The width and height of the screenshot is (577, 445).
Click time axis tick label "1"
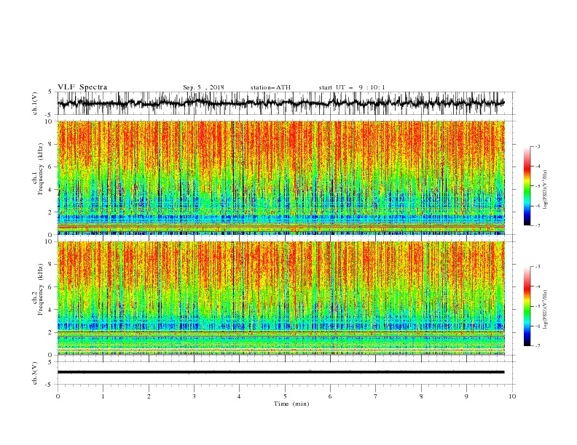tap(103, 396)
